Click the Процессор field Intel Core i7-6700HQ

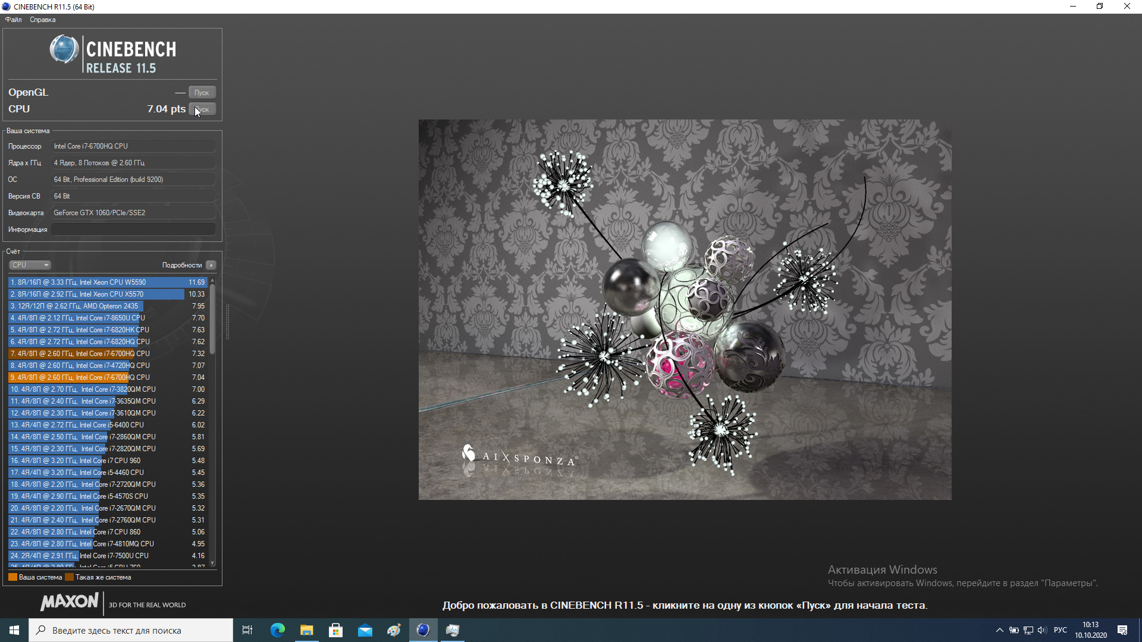pyautogui.click(x=134, y=146)
